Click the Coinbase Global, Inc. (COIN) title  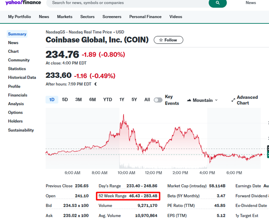97,40
